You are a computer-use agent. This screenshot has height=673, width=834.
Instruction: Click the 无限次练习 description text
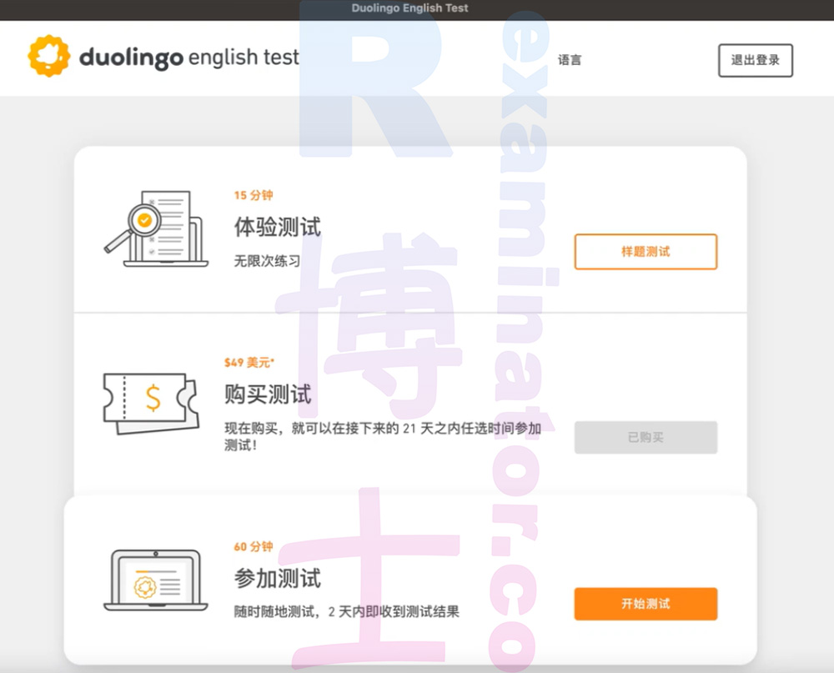point(268,261)
